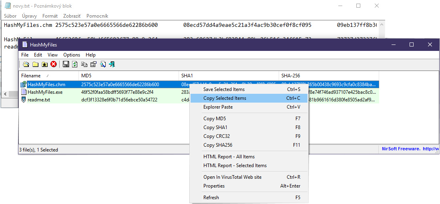Click the left scroll arrow in Notepad

pyautogui.click(x=5, y=93)
